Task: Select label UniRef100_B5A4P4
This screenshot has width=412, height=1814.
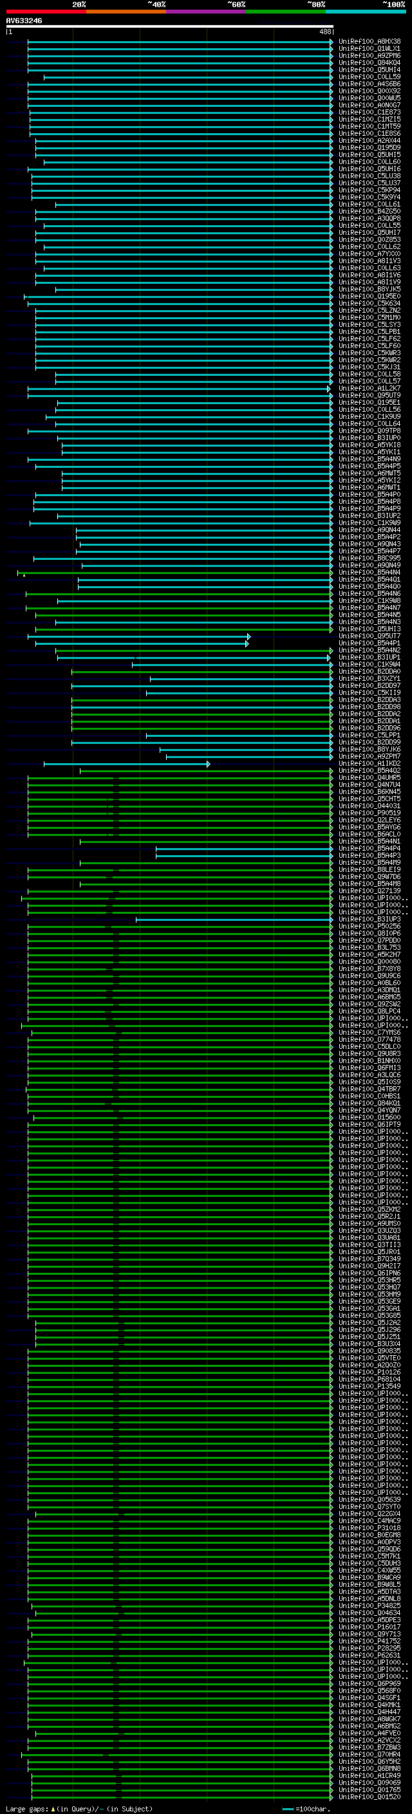Action: (x=370, y=849)
